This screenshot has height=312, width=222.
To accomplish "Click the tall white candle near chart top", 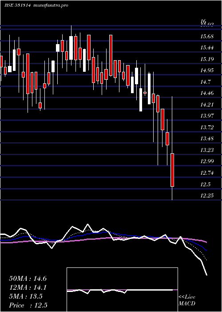I will pos(71,48).
